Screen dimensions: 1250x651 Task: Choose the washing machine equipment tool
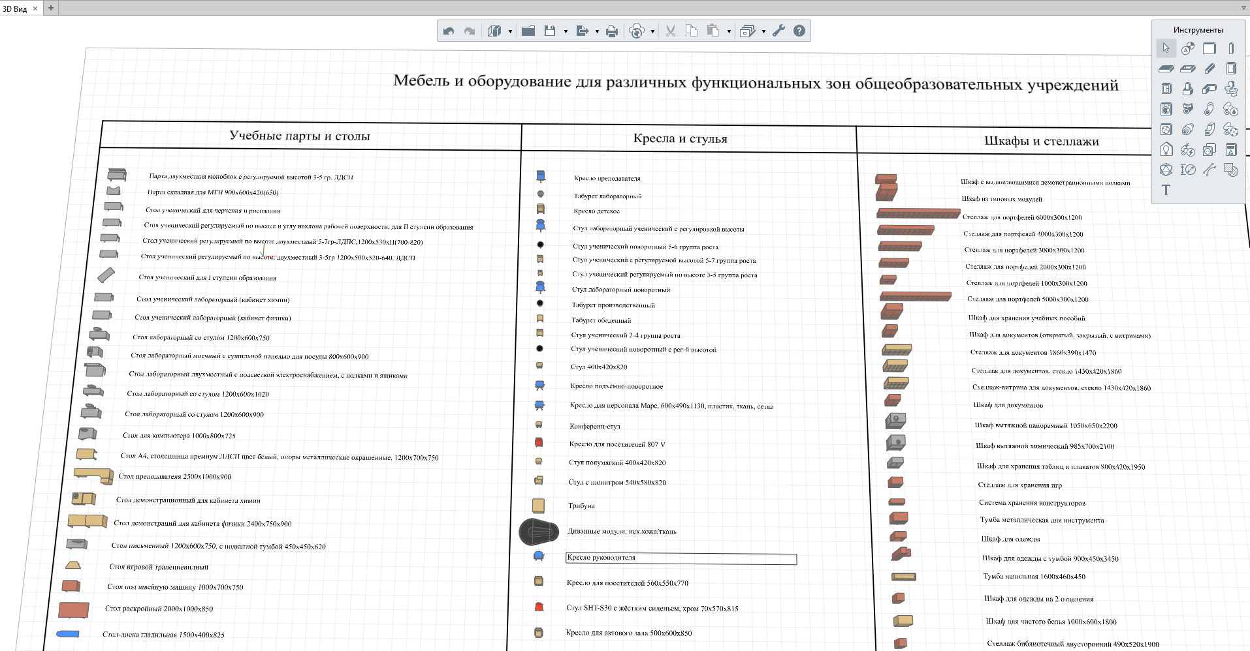[1166, 109]
